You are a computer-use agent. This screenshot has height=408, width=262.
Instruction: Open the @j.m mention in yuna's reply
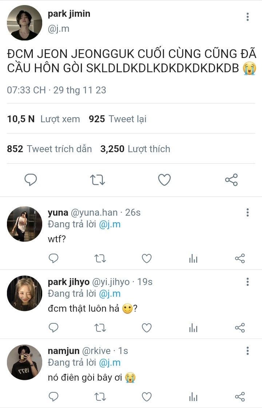(110, 224)
